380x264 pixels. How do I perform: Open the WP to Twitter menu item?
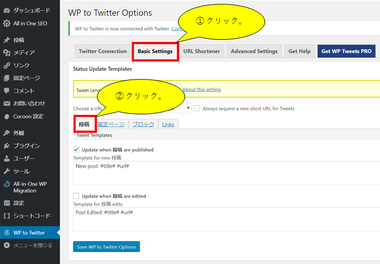point(30,232)
